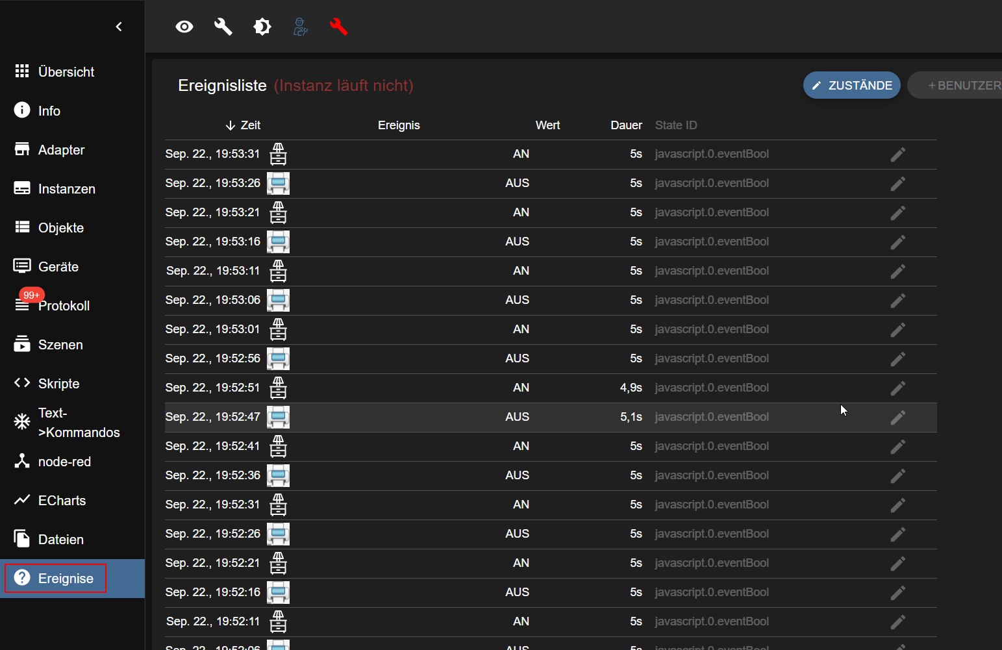Open node-red in sidebar
This screenshot has width=1002, height=650.
(x=72, y=461)
